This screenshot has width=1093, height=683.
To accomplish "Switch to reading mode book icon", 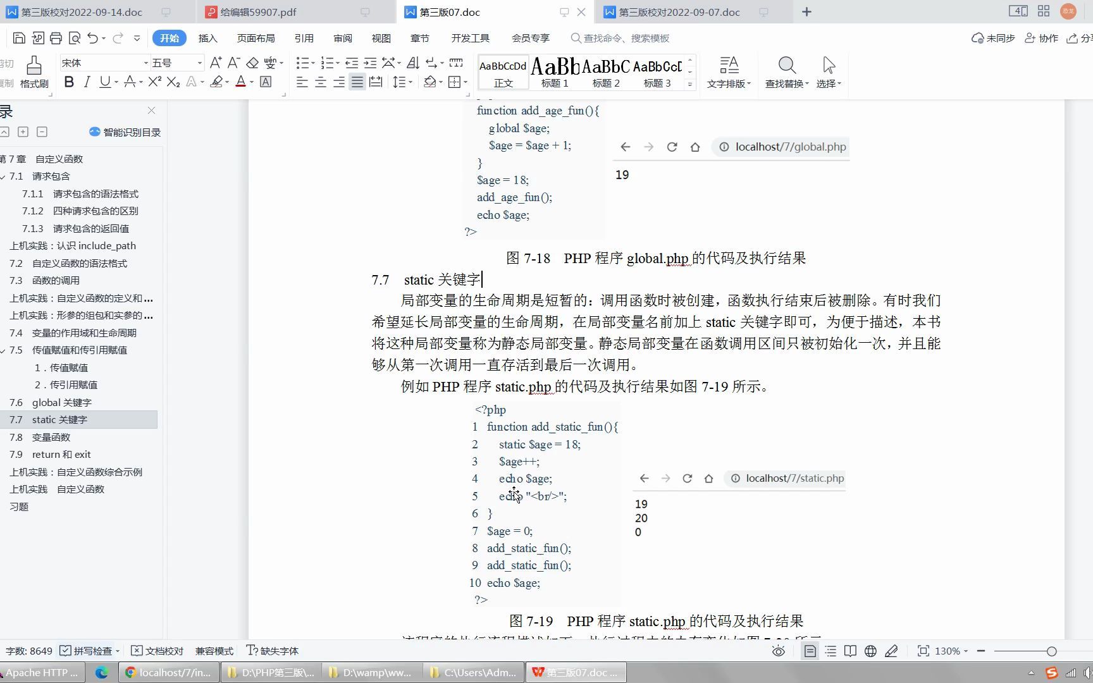I will [x=851, y=651].
